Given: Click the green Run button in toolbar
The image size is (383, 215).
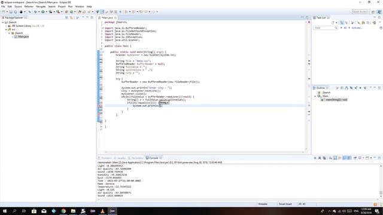Looking at the screenshot, I should click(42, 12).
